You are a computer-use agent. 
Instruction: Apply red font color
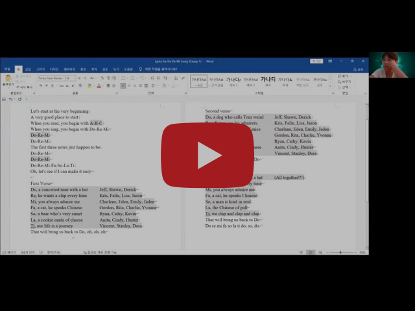pos(99,86)
